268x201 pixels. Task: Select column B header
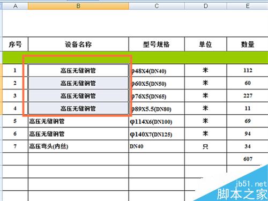tap(78, 6)
